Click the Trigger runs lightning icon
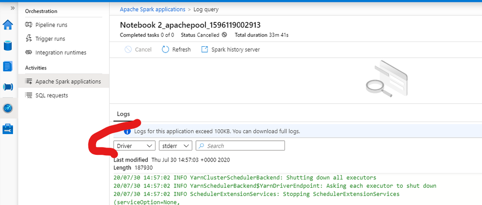The width and height of the screenshot is (482, 205). [x=28, y=39]
